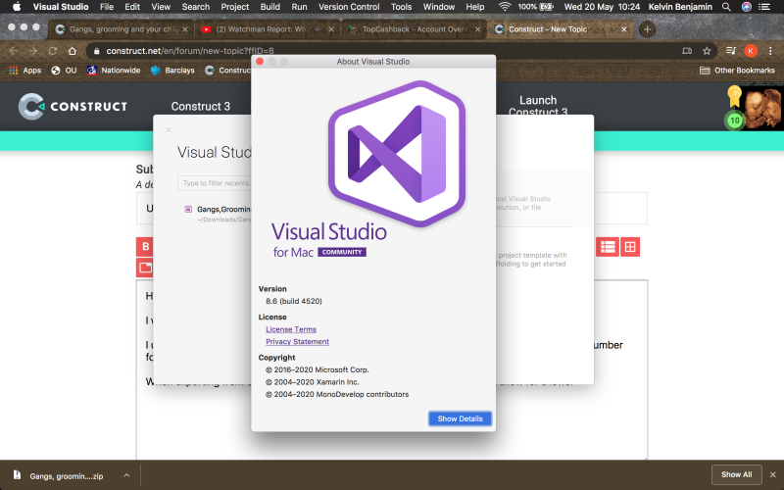Click the Wi-Fi status icon

(x=505, y=7)
